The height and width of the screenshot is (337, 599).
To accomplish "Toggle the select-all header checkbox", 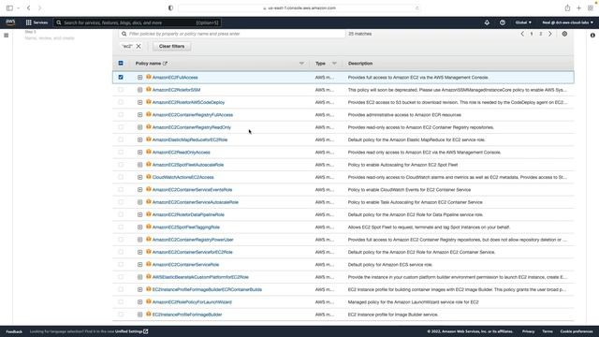I will tap(121, 64).
